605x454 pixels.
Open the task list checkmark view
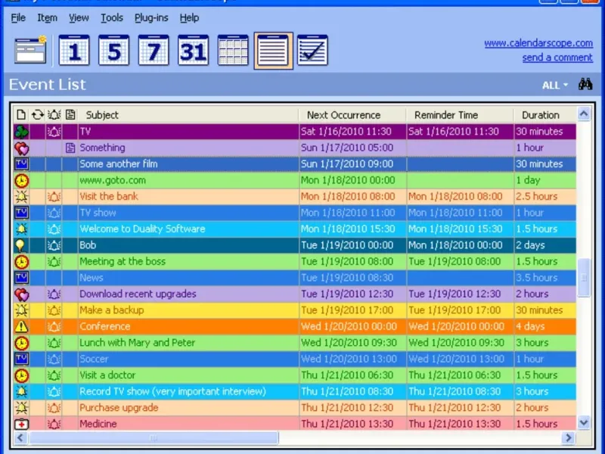pos(312,50)
